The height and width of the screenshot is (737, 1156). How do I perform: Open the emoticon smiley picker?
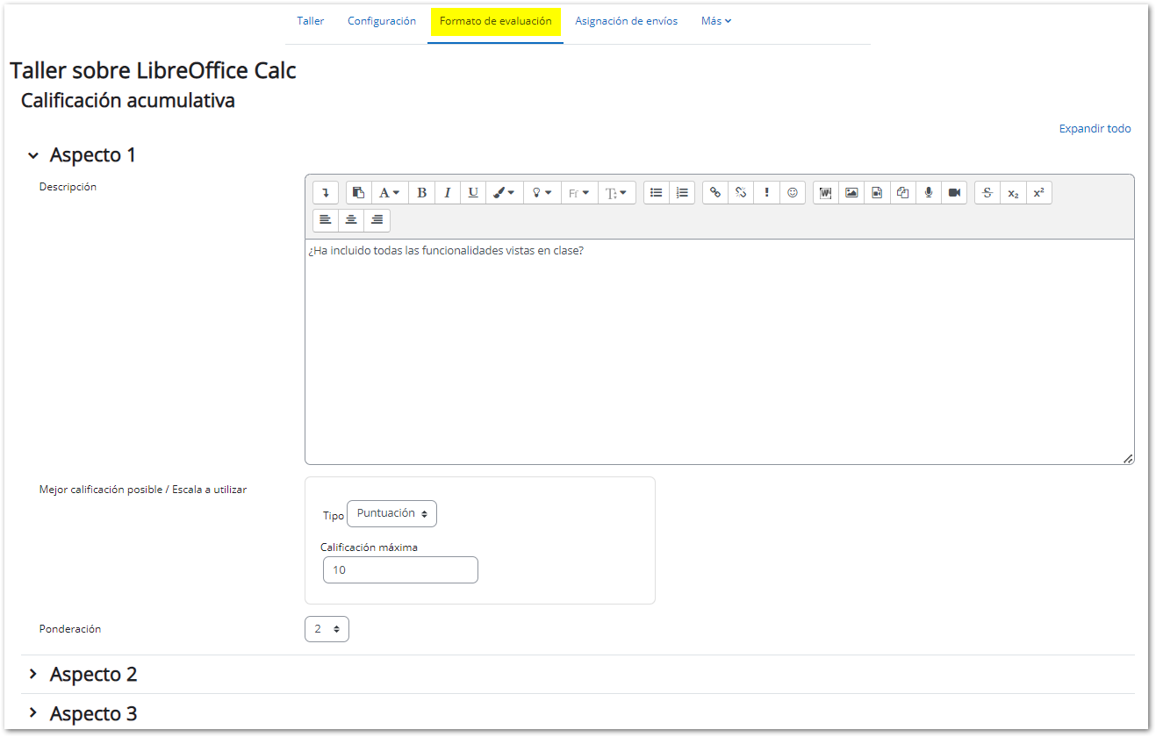pyautogui.click(x=793, y=193)
